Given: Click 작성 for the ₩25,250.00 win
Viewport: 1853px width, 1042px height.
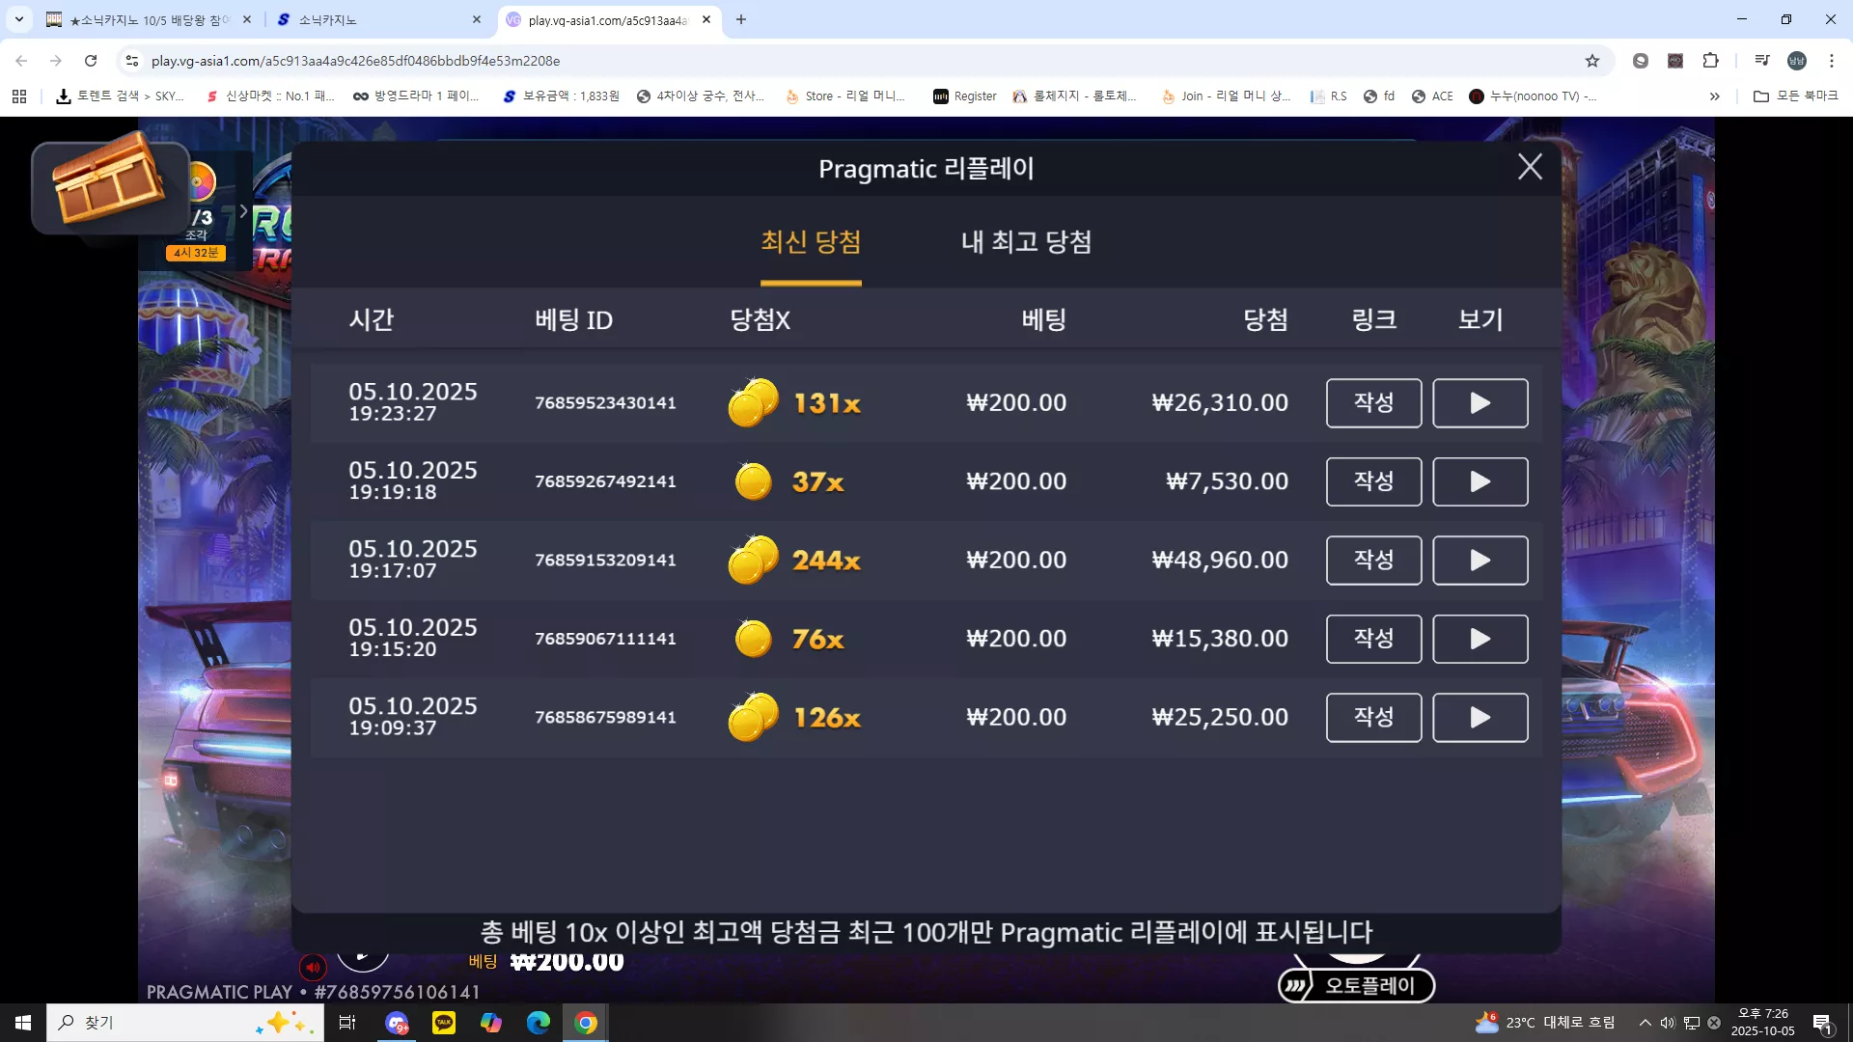Looking at the screenshot, I should [1373, 718].
